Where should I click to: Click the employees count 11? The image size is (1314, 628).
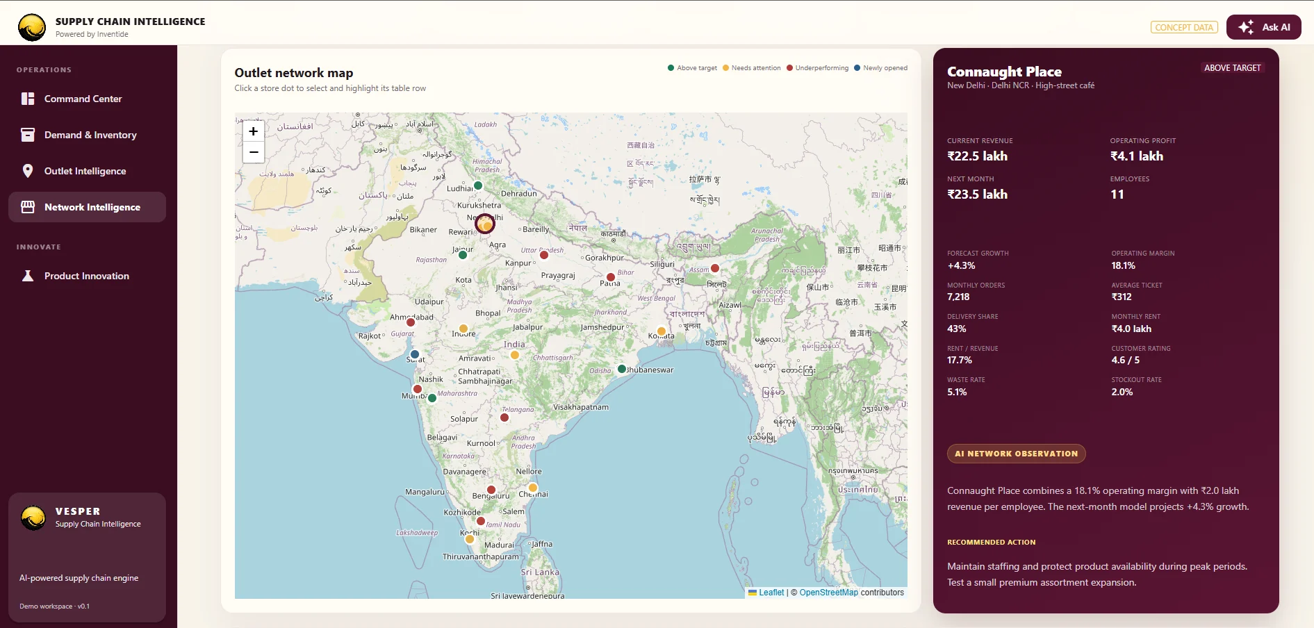point(1117,195)
